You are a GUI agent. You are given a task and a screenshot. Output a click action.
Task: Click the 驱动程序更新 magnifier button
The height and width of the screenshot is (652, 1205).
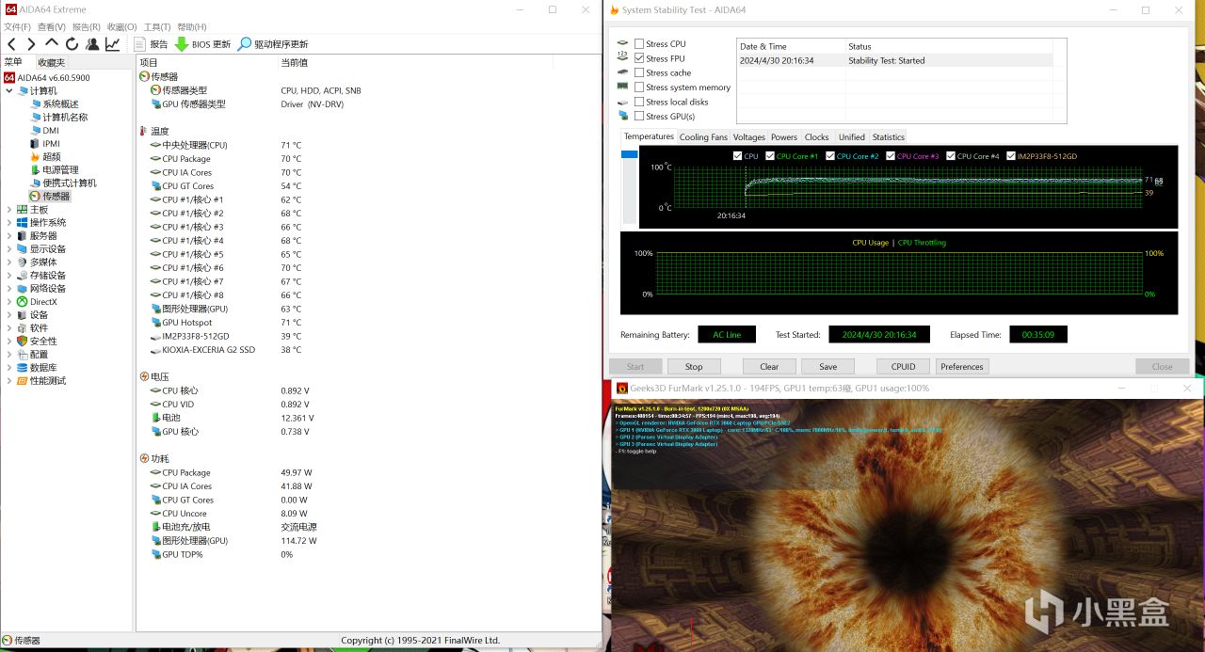[x=273, y=44]
